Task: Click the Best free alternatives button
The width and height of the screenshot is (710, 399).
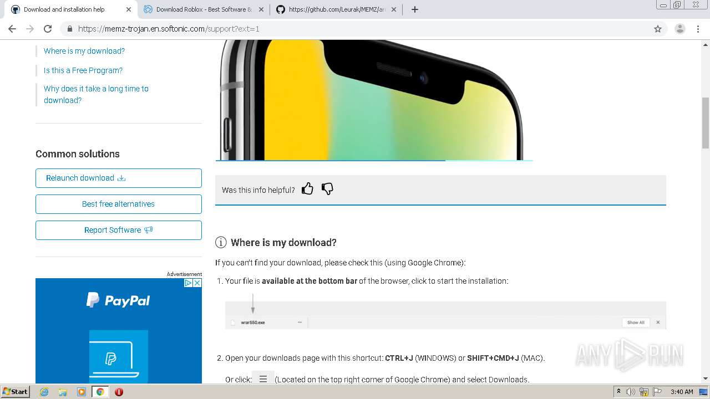Action: pyautogui.click(x=119, y=204)
